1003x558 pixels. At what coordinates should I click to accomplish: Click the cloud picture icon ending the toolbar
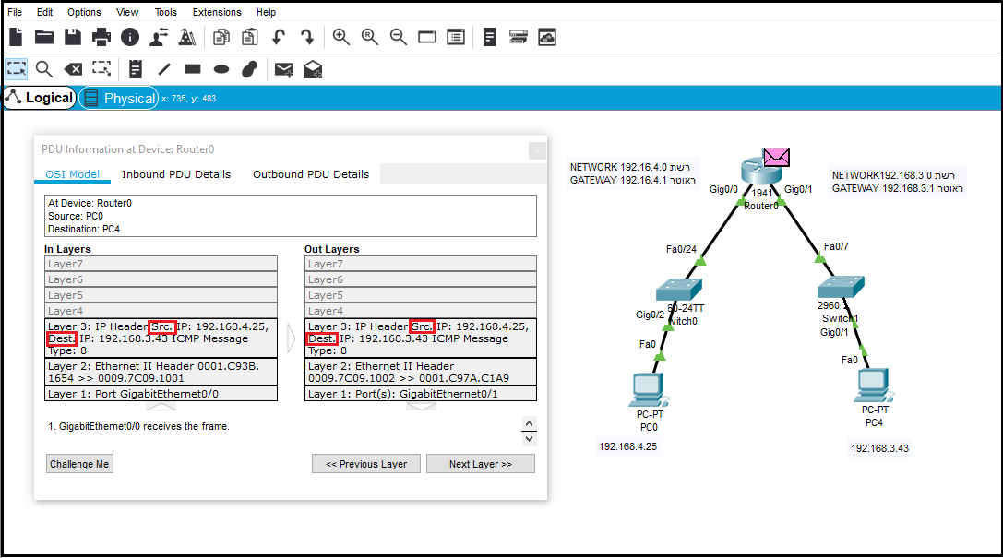pyautogui.click(x=547, y=37)
